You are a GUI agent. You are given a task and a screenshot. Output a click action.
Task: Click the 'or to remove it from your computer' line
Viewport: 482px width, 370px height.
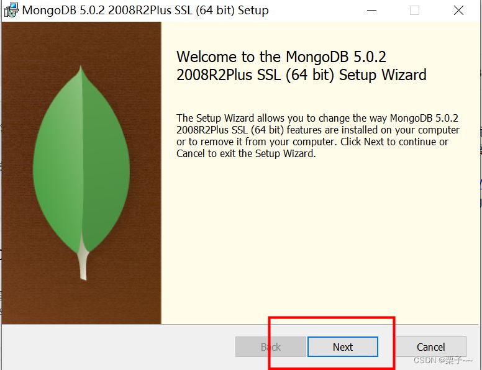[312, 142]
